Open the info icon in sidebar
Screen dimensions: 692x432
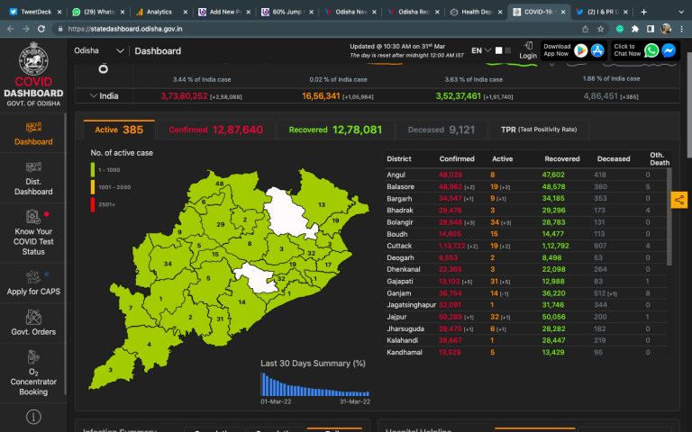pos(33,417)
